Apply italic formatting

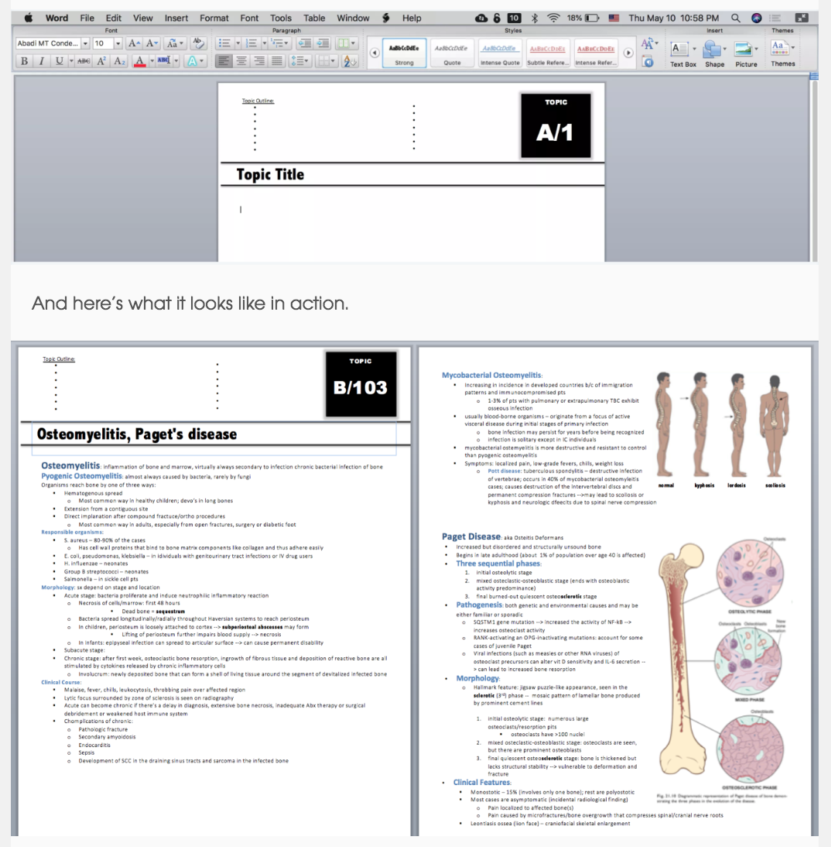42,60
